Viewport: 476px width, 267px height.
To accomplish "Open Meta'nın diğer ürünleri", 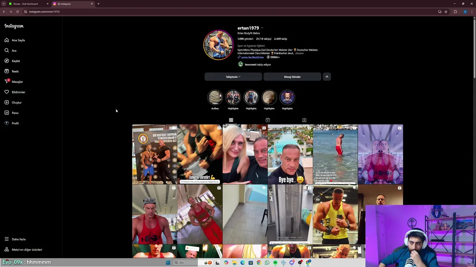I will pos(23,250).
